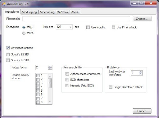Open the Key size dropdown
This screenshot has width=159, height=118.
click(x=64, y=27)
